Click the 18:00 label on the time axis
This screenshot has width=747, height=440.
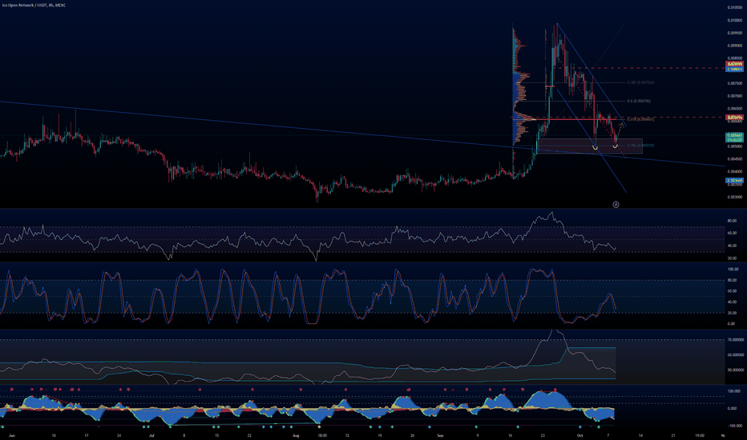[322, 435]
